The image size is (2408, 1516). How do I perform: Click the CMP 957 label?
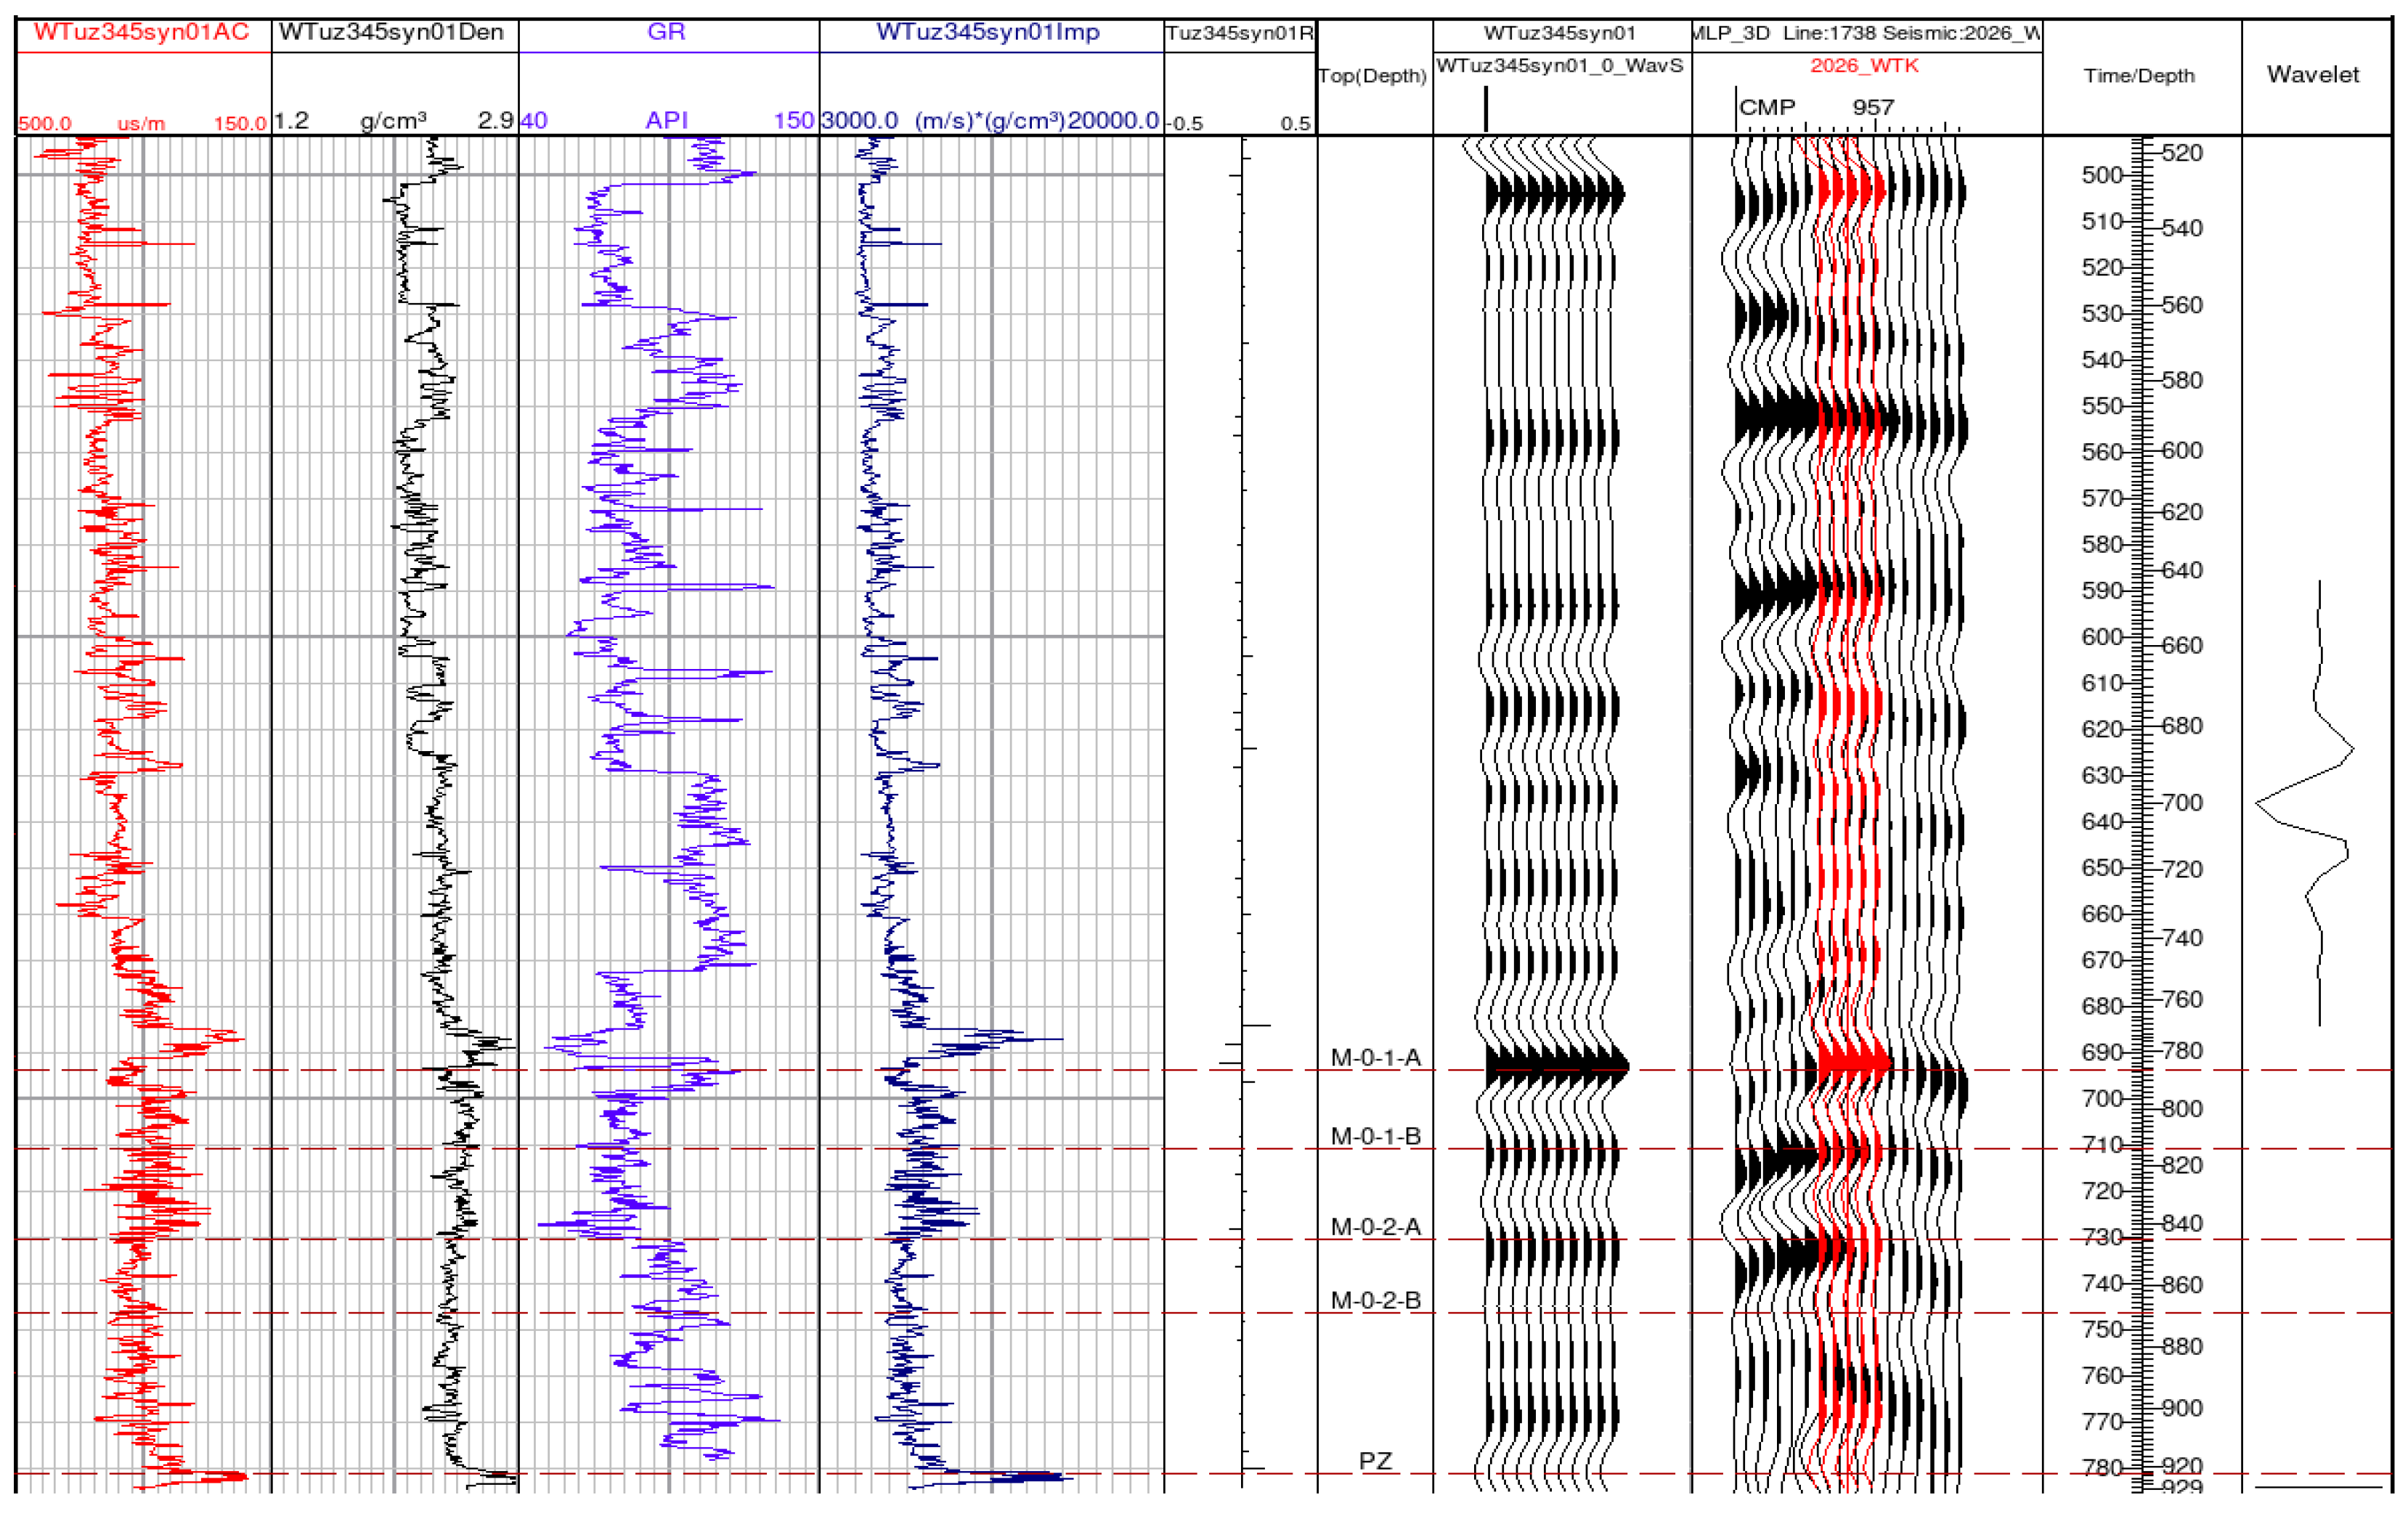tap(1816, 107)
